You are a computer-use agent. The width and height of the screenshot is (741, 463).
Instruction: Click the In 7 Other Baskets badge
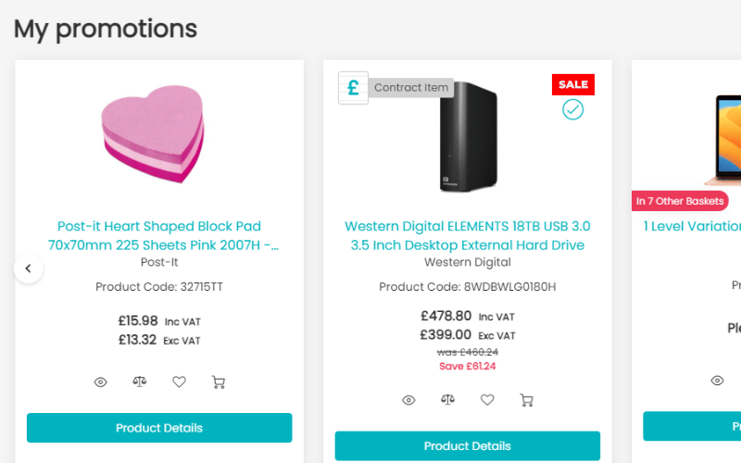point(680,201)
